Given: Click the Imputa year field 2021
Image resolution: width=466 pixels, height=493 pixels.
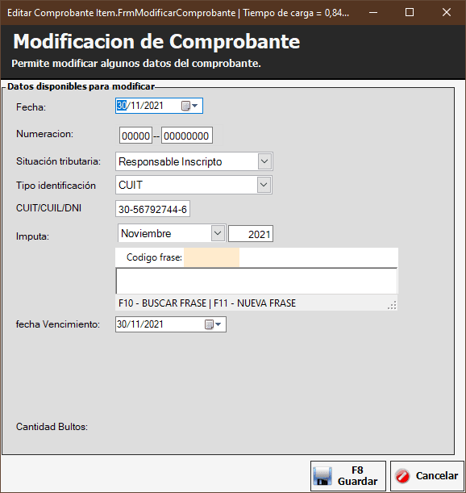Looking at the screenshot, I should (x=251, y=234).
